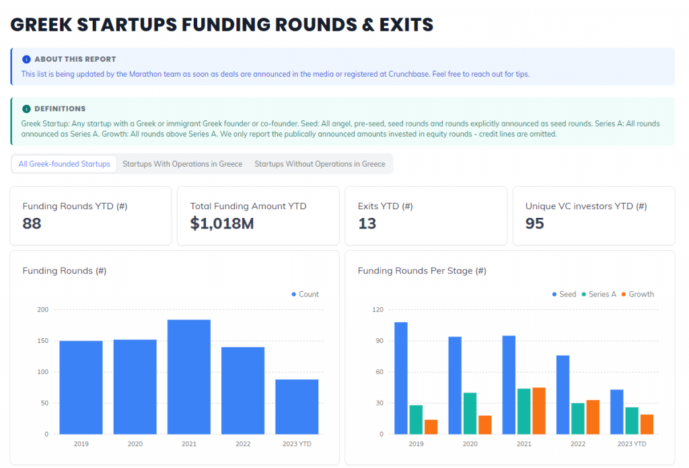This screenshot has height=468, width=689.
Task: Select the All Greek-founded Startups tab
Action: [65, 164]
